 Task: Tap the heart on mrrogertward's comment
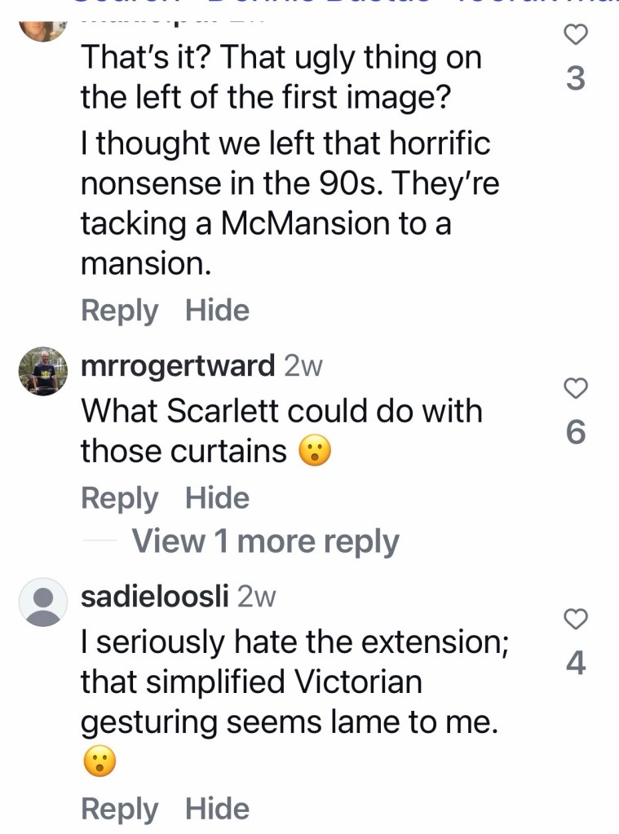(x=576, y=389)
